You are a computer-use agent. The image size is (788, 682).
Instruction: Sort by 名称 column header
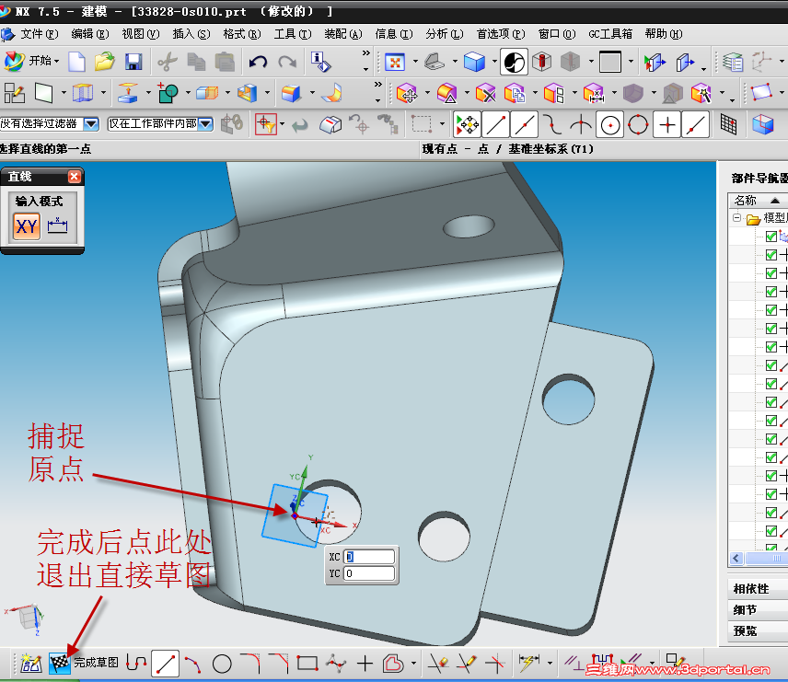(759, 200)
